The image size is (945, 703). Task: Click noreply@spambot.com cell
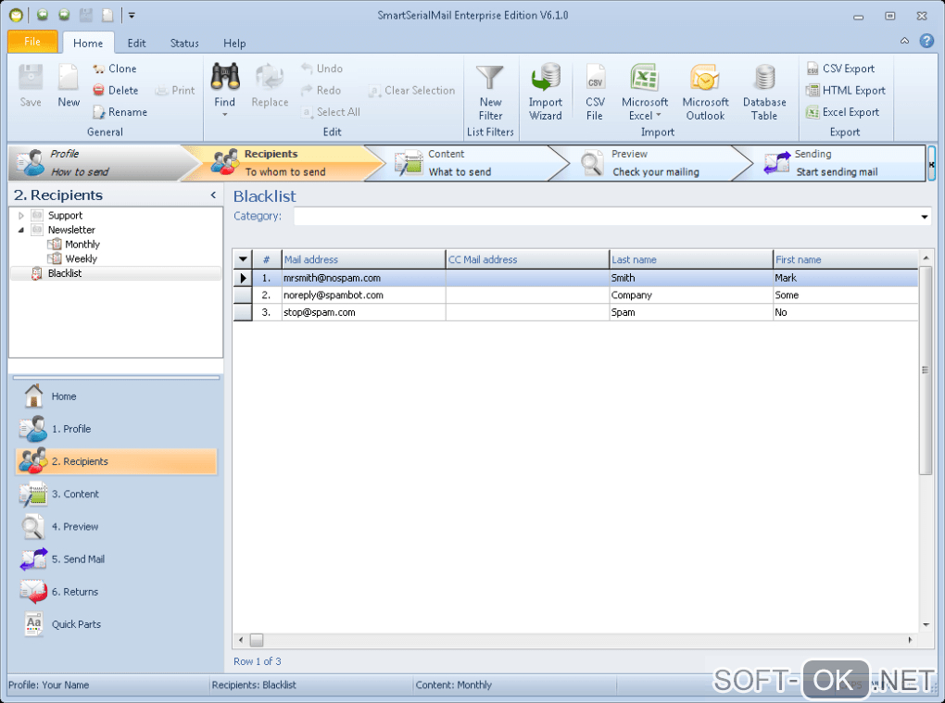pyautogui.click(x=363, y=295)
